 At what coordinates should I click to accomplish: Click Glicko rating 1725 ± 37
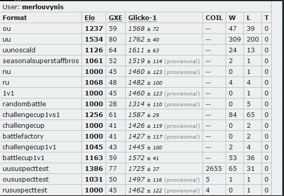pyautogui.click(x=144, y=169)
